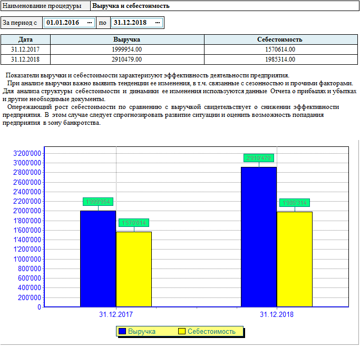Click y-axis value 2'000'000

tap(27, 211)
